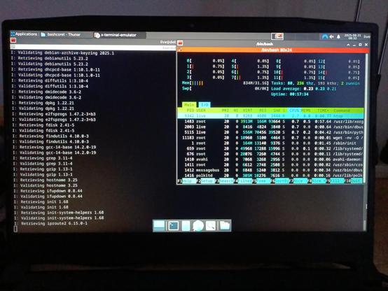Click F3 Search in htop footer
Image resolution: width=388 pixels, height=291 pixels.
(x=224, y=181)
